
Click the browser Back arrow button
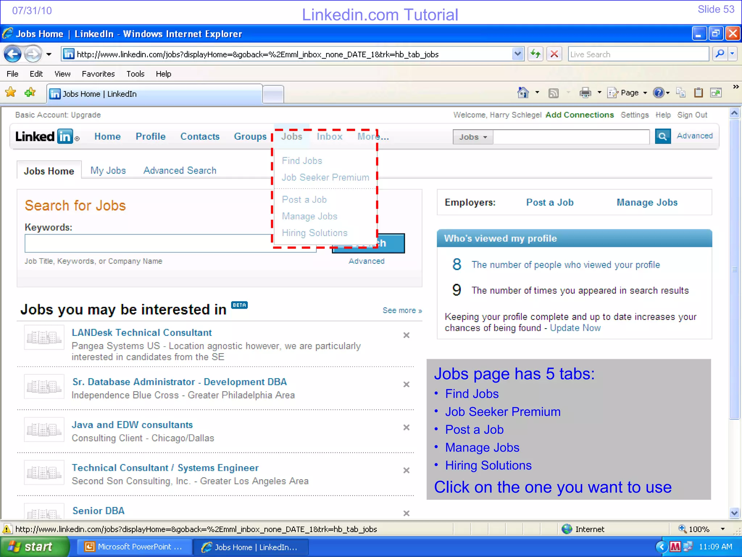[x=13, y=54]
